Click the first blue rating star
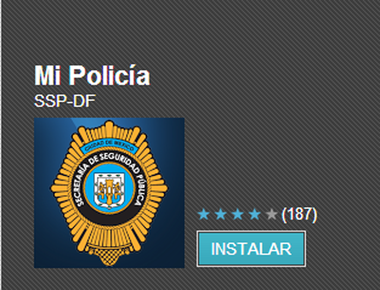The height and width of the screenshot is (290, 380). pyautogui.click(x=204, y=214)
